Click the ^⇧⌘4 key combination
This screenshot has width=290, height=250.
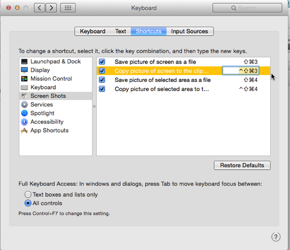[x=248, y=89]
